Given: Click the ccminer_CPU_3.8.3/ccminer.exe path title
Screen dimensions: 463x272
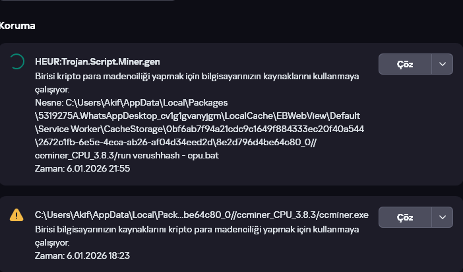Looking at the screenshot, I should point(201,215).
